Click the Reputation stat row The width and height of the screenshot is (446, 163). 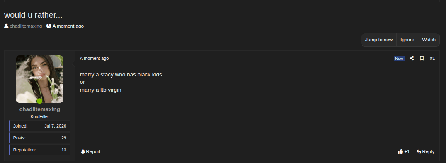39,150
